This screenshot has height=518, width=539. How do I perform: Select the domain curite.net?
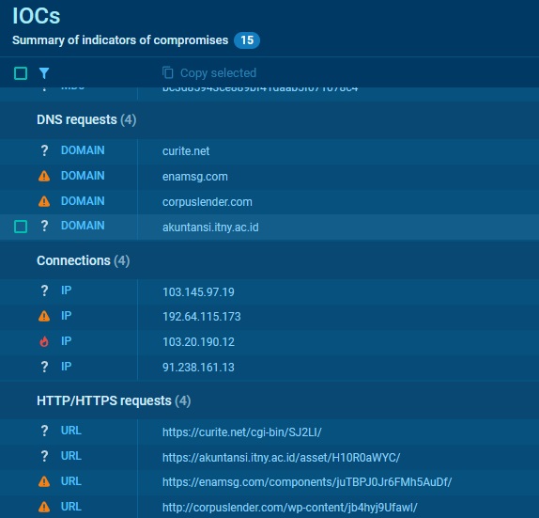[186, 151]
